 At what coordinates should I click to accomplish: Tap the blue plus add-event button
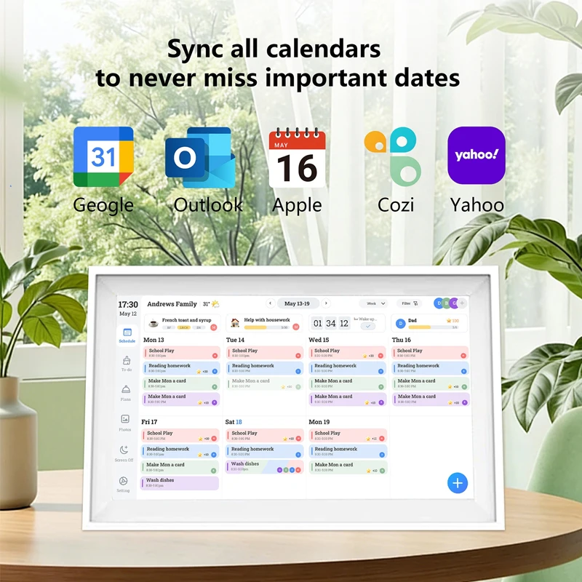[458, 483]
